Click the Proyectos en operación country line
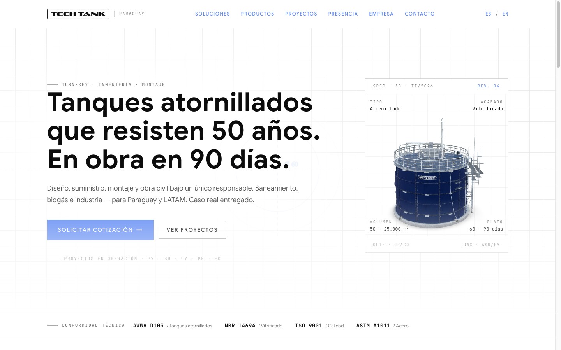 (x=143, y=259)
